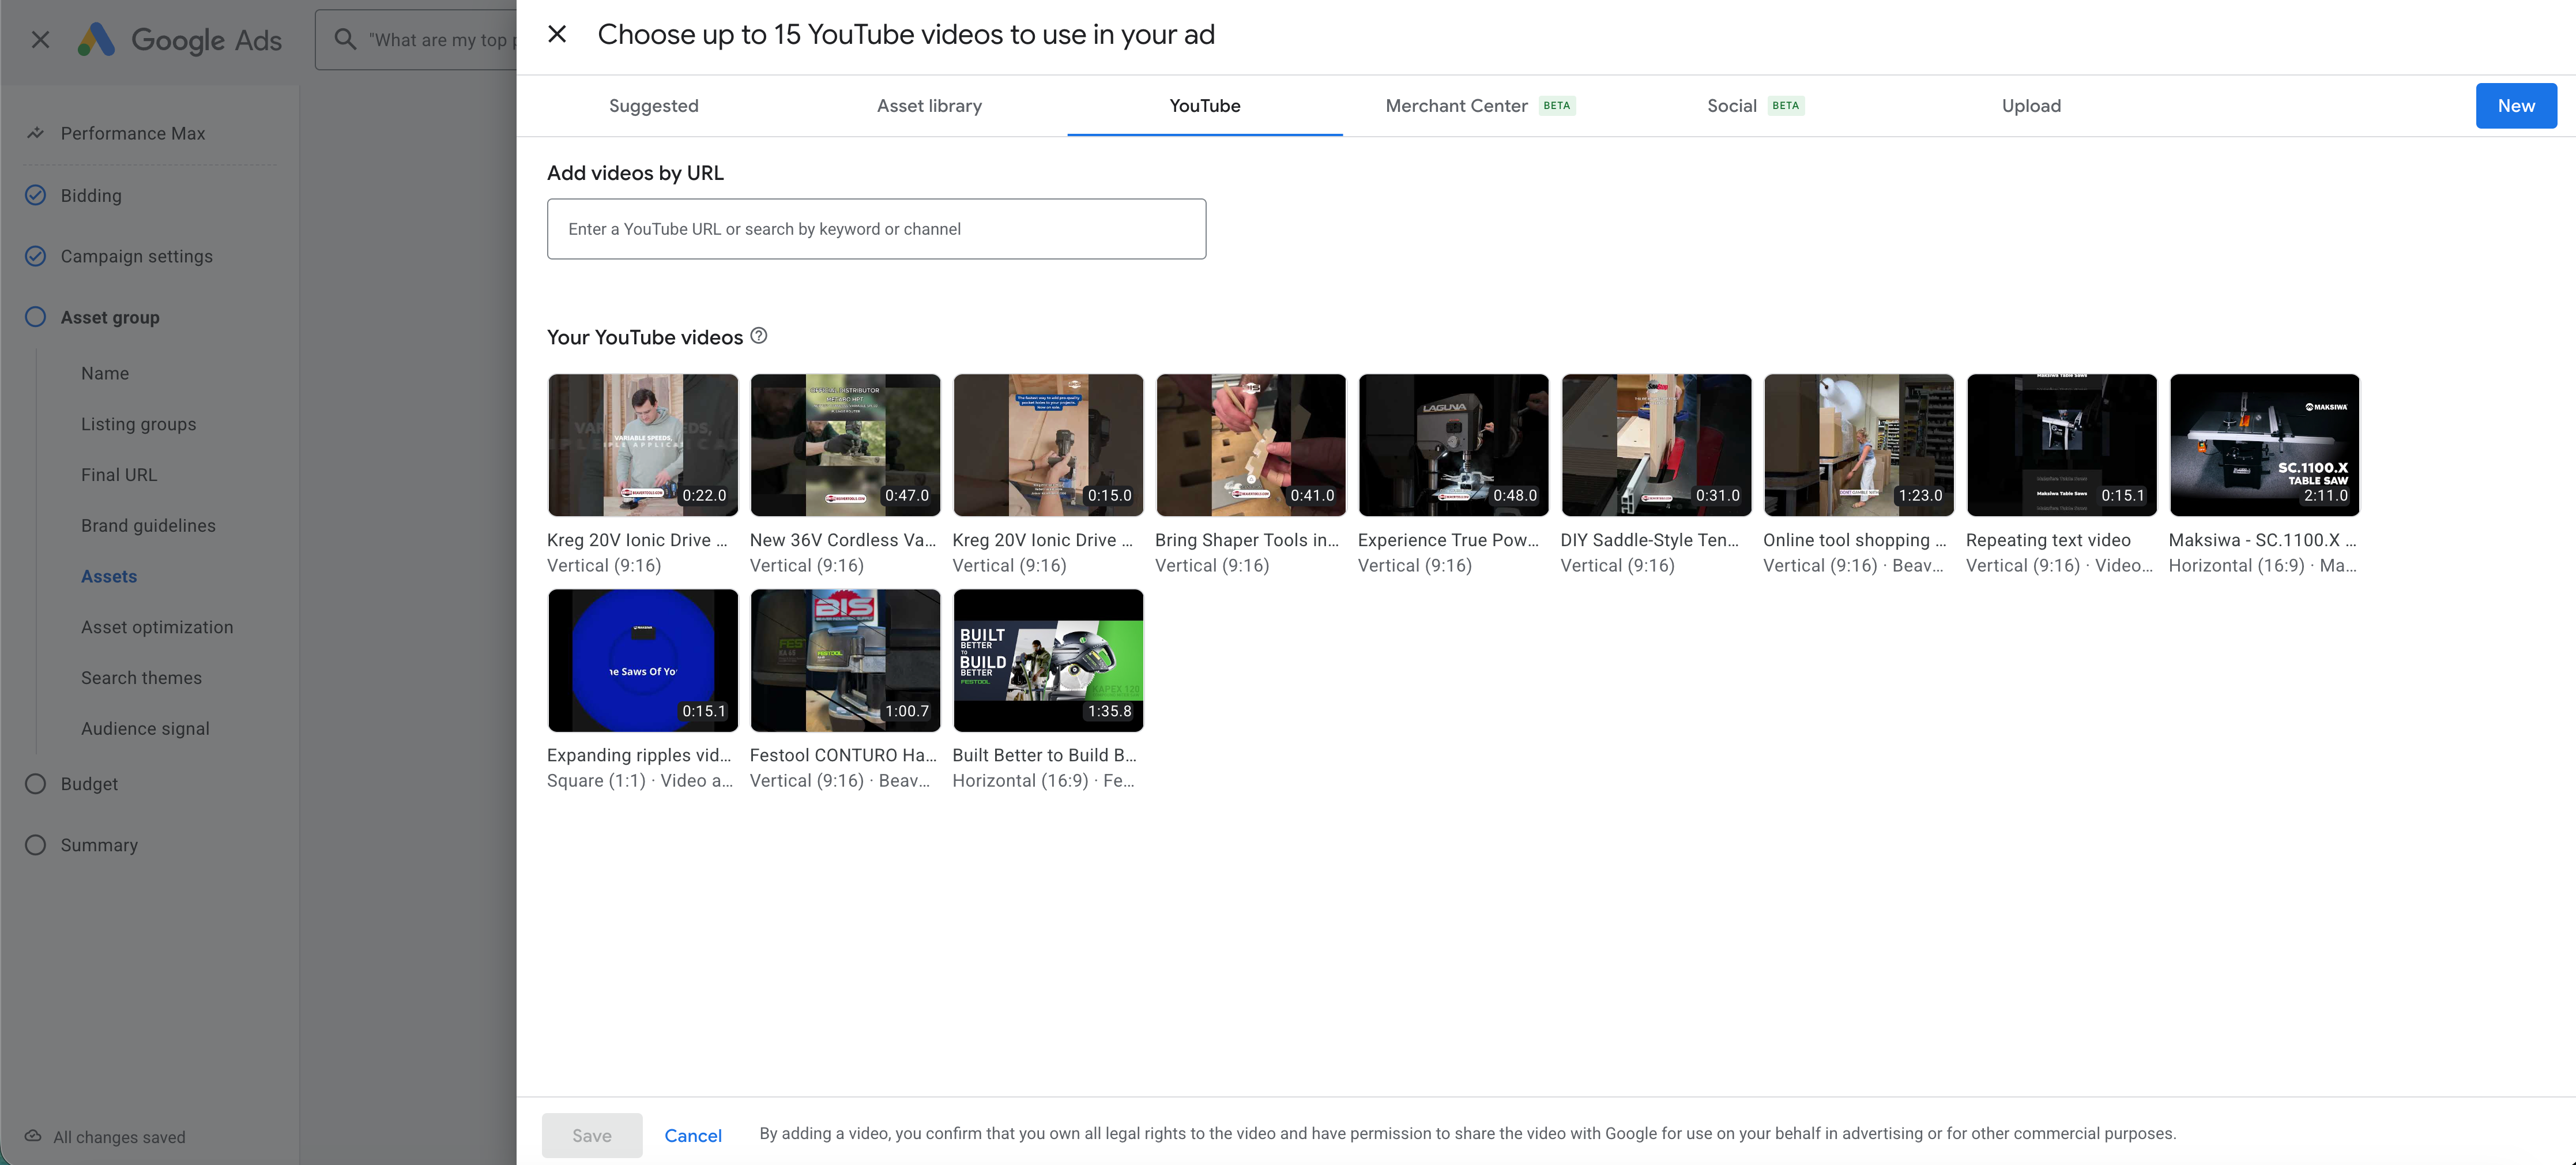
Task: Click the blue New button
Action: 2516,106
